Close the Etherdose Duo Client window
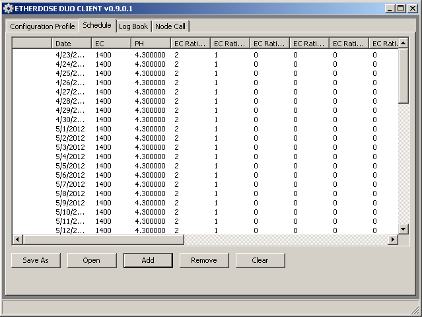The width and height of the screenshot is (422, 317). [413, 9]
